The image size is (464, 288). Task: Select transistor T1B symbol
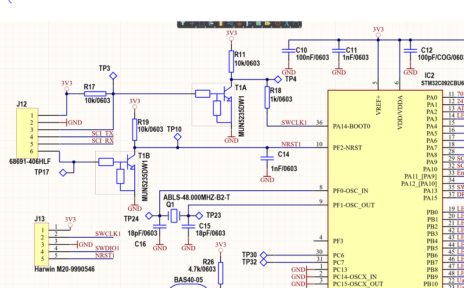point(117,173)
